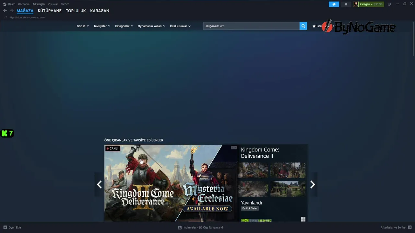
Task: Switch to the KÜTÜPHANE tab
Action: (50, 11)
